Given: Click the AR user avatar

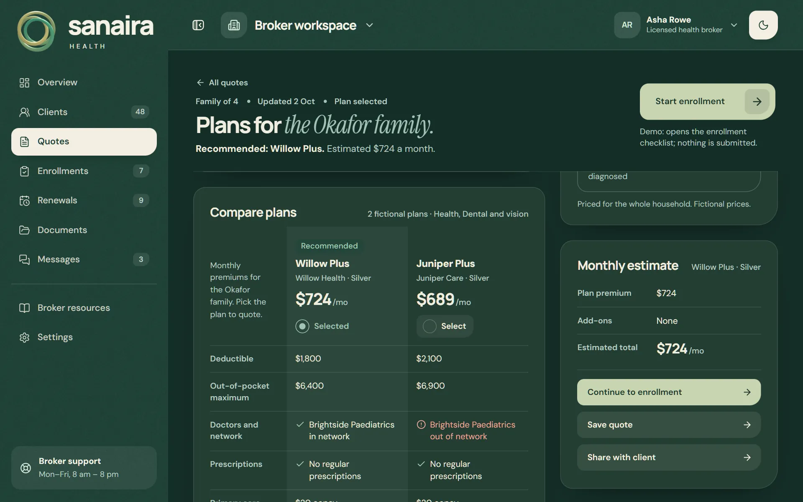Looking at the screenshot, I should click(x=627, y=25).
